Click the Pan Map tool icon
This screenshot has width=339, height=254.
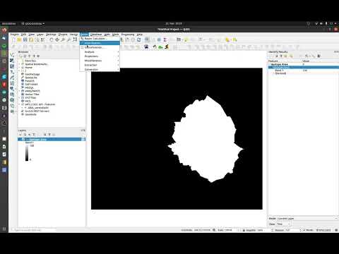pyautogui.click(x=52, y=40)
